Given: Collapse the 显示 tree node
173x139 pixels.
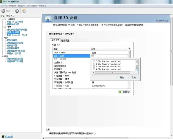Looking at the screenshot, I should pyautogui.click(x=2, y=38).
